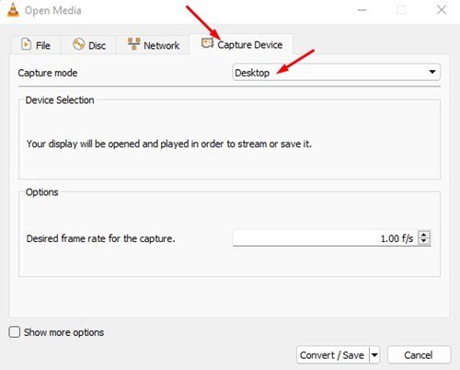Screen dimensions: 460x370
Task: Open Convert / Save dropdown arrow menu
Action: coord(374,355)
